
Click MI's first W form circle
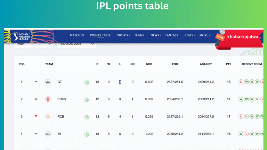[x=241, y=134]
